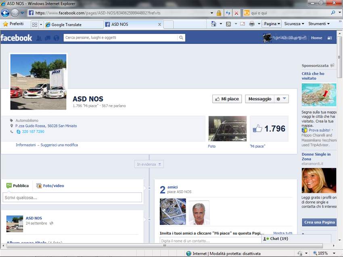Select the Pubblica post tab
Image resolution: width=343 pixels, height=257 pixels.
(x=17, y=186)
